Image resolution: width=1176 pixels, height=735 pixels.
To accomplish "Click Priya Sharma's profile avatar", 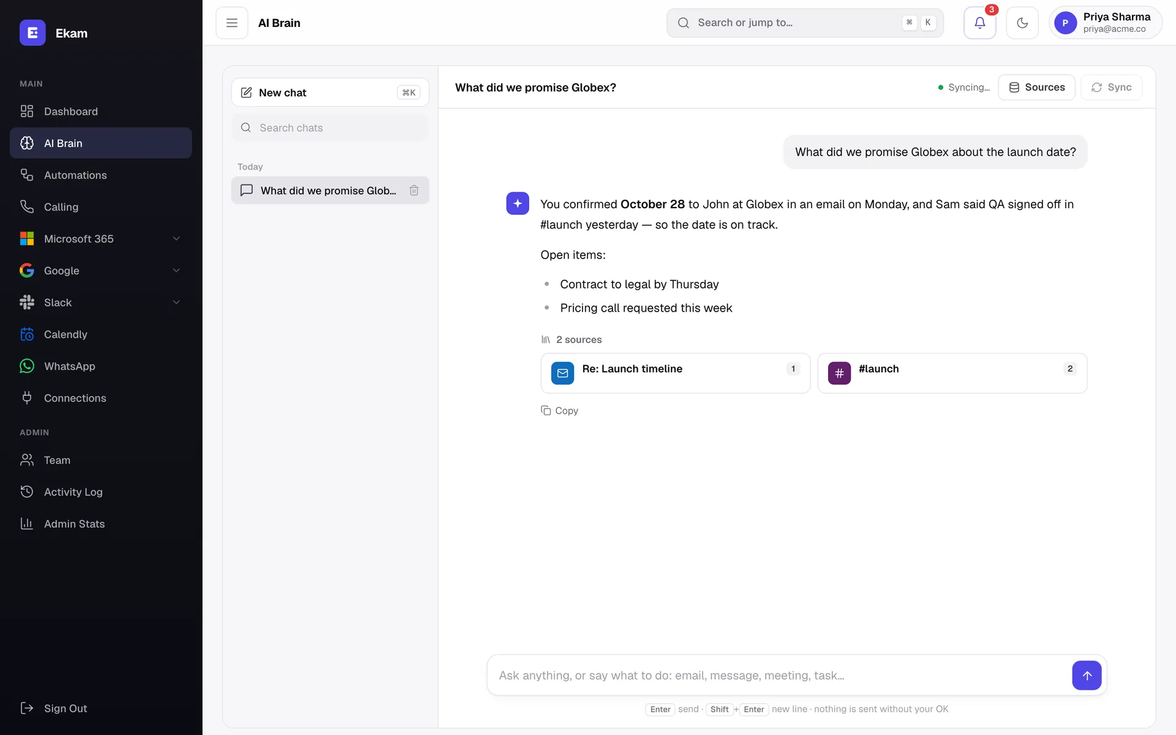I will (x=1065, y=23).
